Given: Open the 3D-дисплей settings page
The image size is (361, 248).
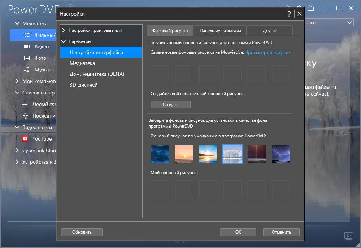Looking at the screenshot, I should point(101,85).
